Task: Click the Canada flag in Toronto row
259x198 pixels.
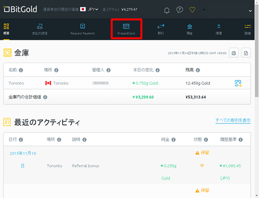Action: [x=48, y=83]
